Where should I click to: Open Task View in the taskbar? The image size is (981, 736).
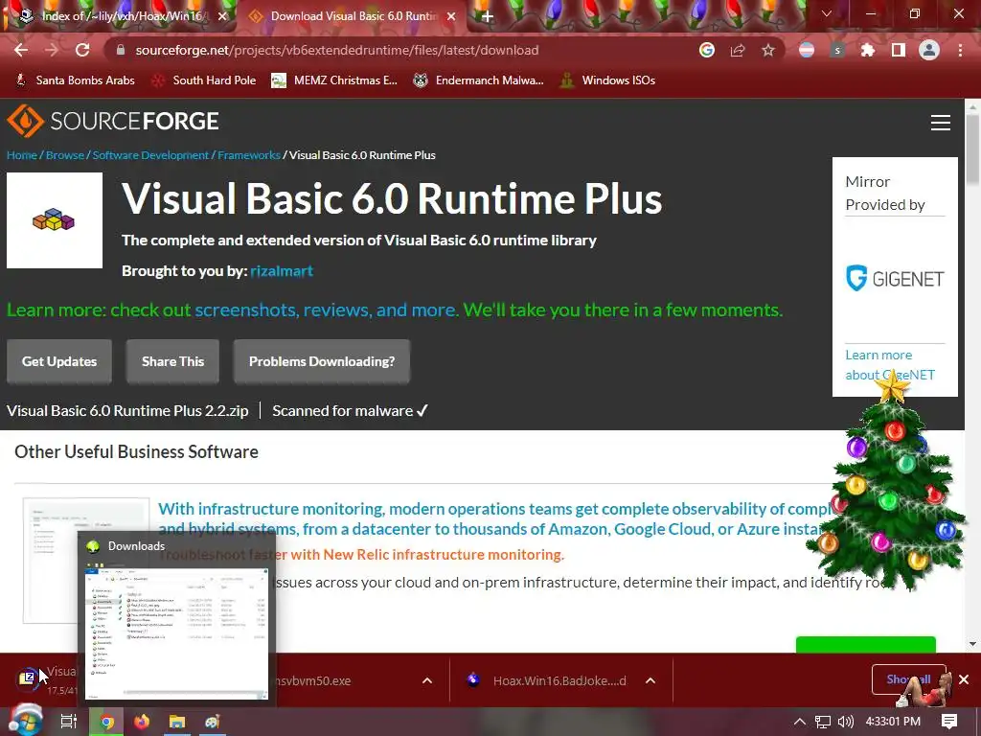[x=69, y=722]
